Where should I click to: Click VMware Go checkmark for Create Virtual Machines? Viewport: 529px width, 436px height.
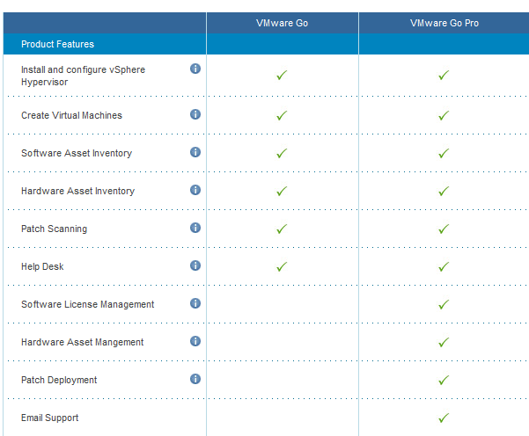click(x=282, y=115)
